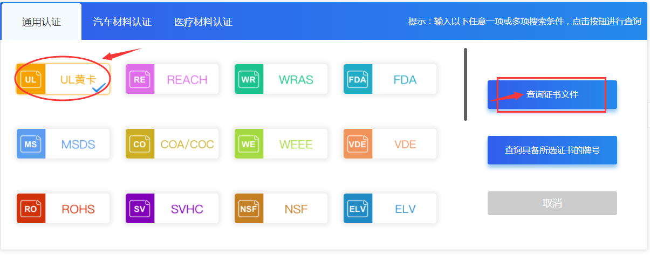
Task: Uncheck the UL黄卡 selection checkmark
Action: pyautogui.click(x=98, y=87)
